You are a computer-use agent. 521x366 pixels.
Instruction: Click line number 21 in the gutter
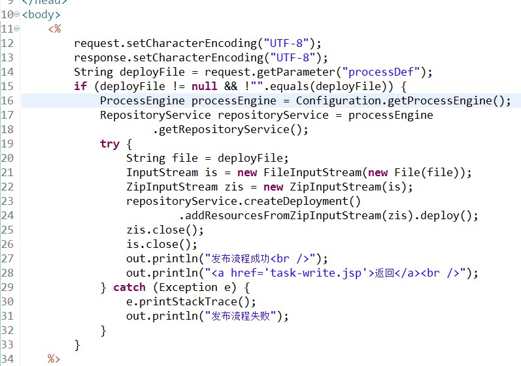[7, 172]
